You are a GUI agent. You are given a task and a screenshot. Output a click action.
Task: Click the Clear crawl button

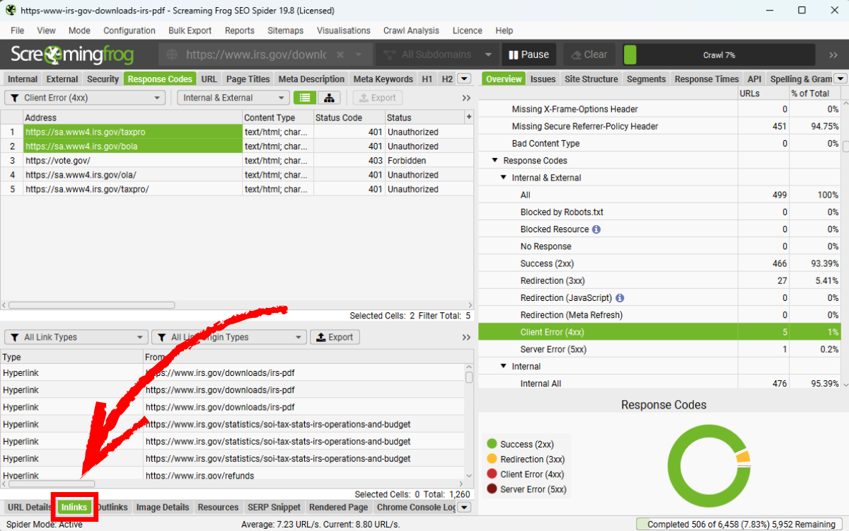pos(588,55)
